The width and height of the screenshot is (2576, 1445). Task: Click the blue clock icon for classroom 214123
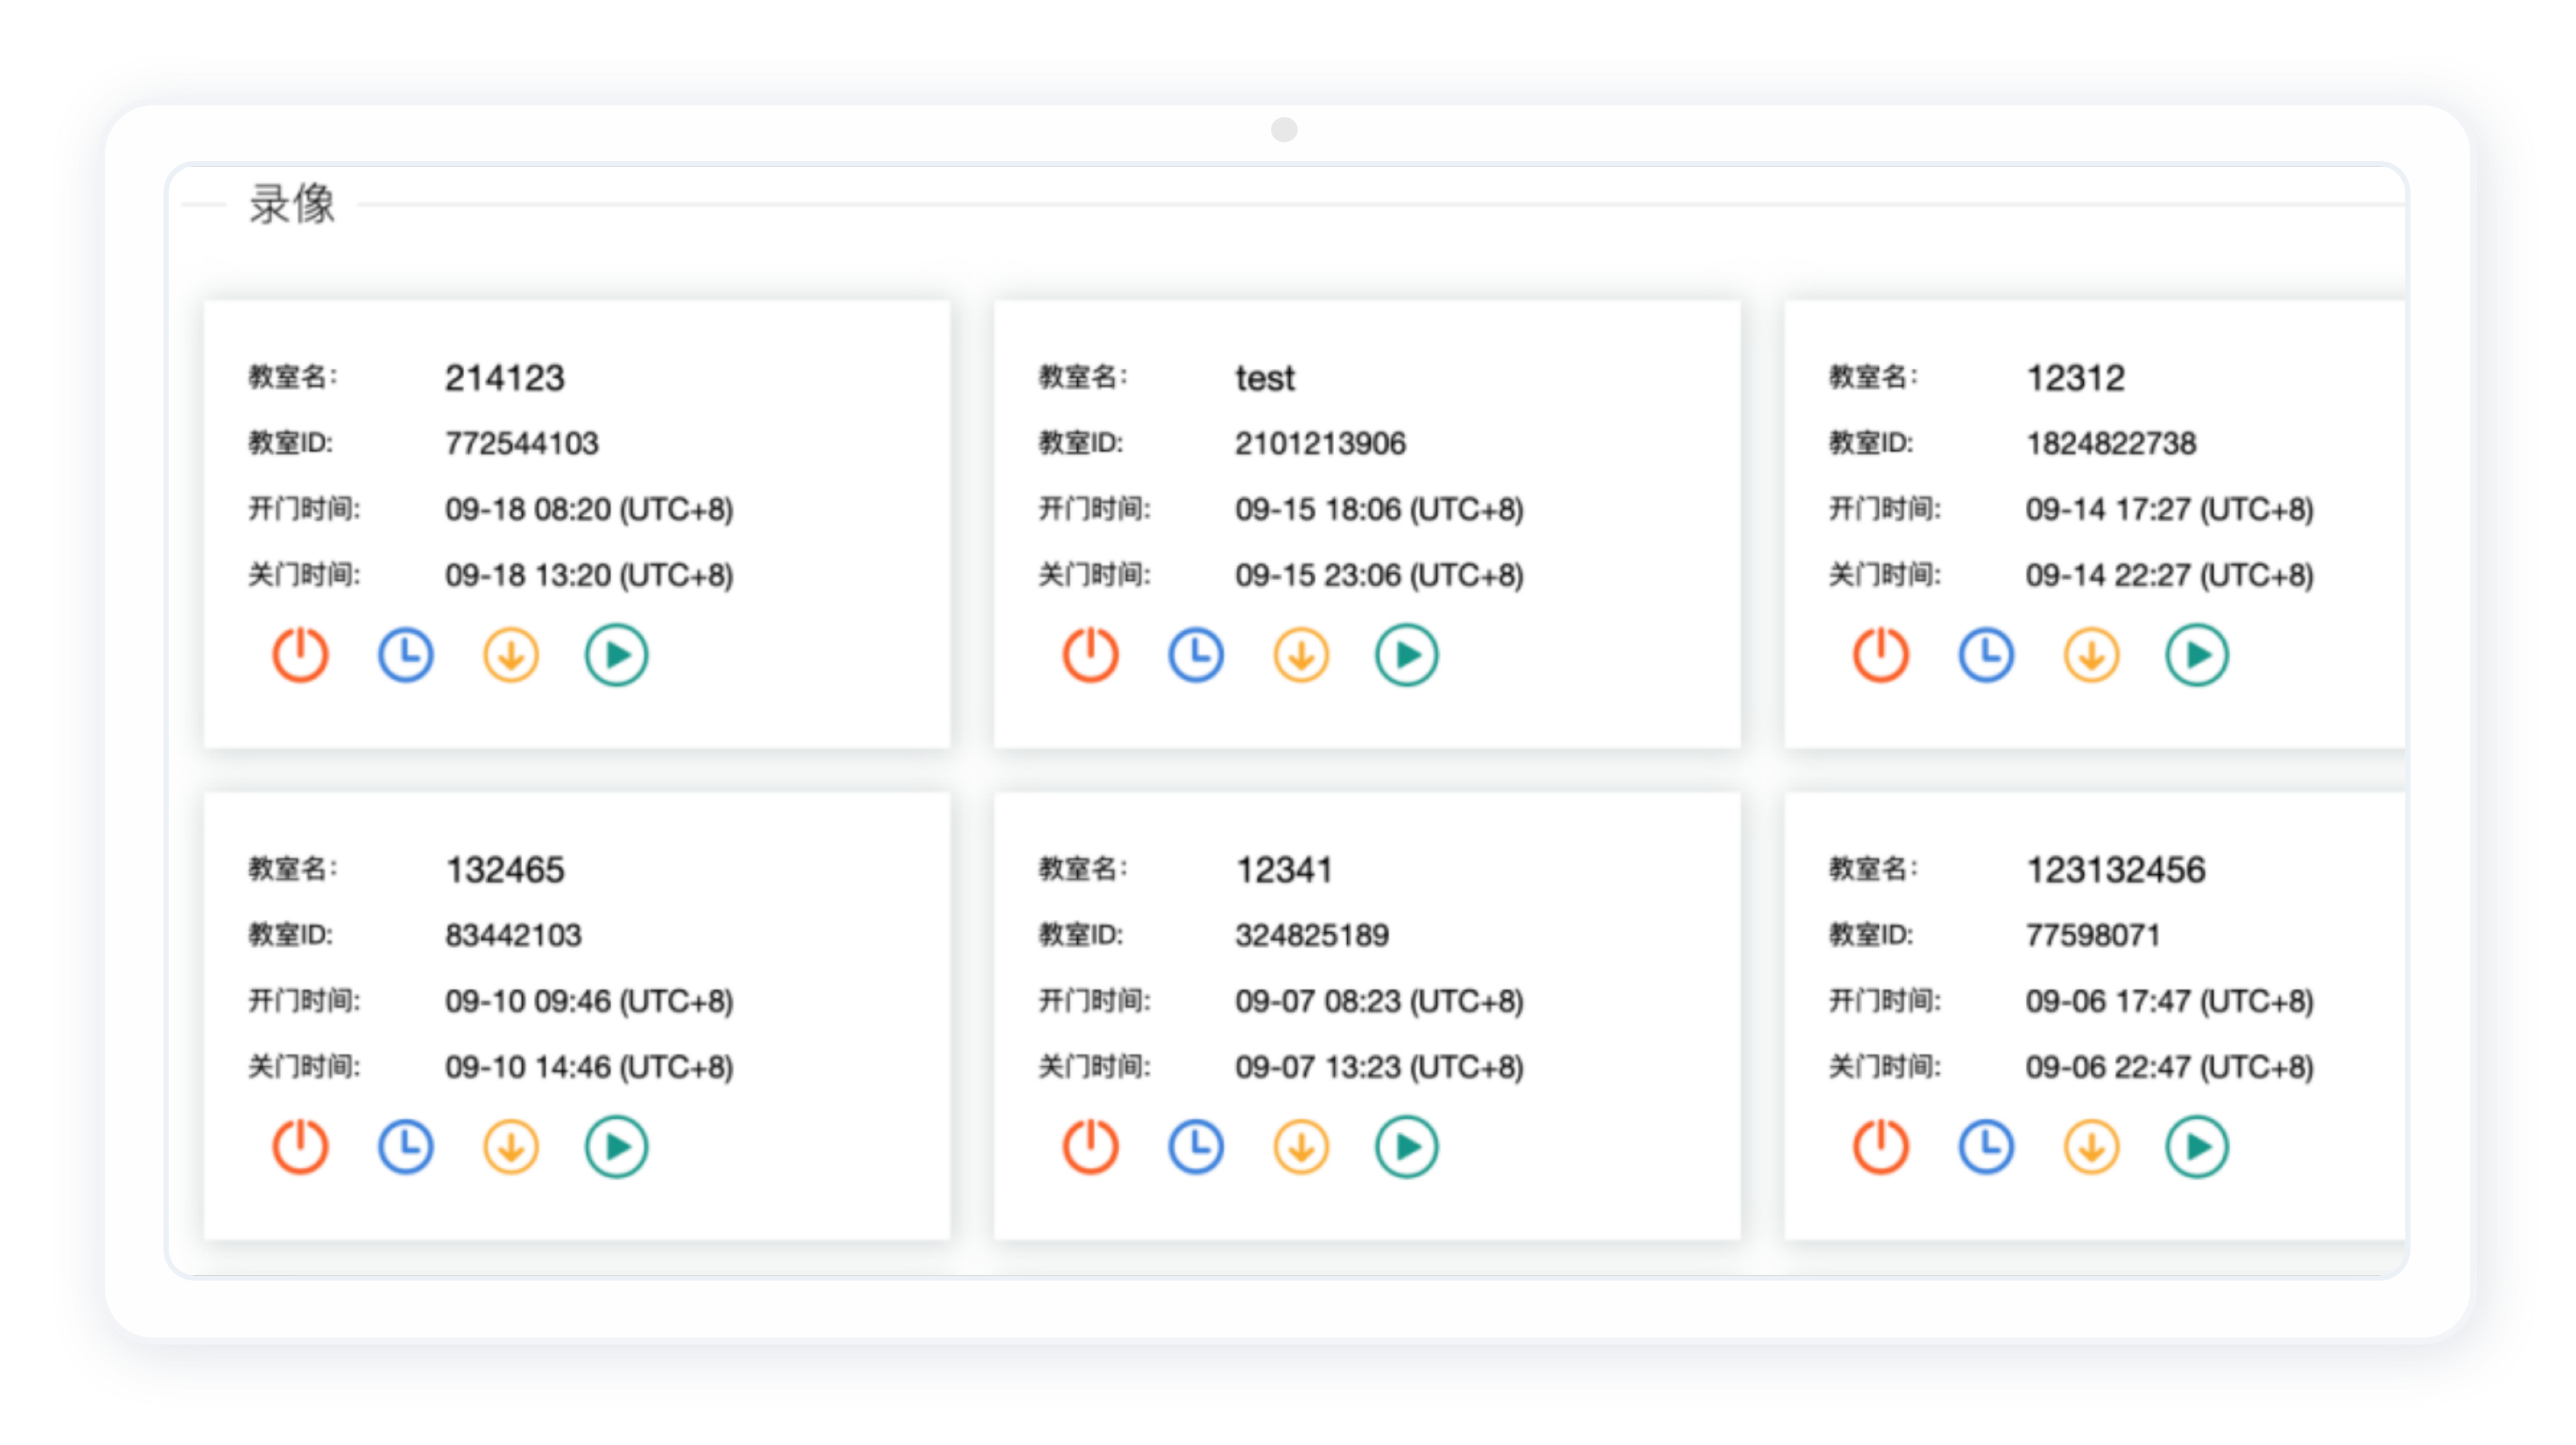click(406, 655)
